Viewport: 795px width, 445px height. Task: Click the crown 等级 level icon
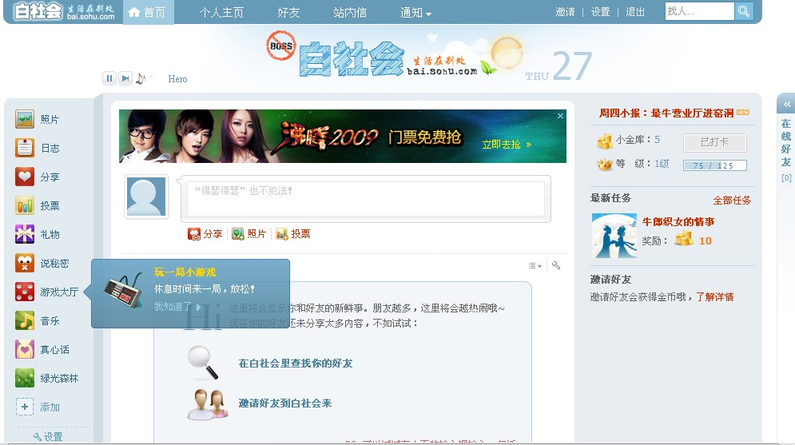click(x=604, y=165)
